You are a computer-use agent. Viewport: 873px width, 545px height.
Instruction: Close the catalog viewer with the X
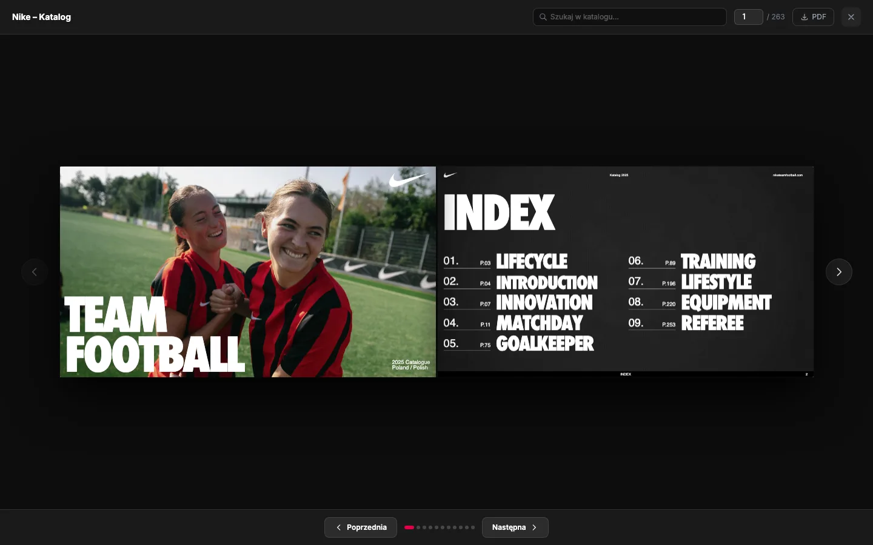coord(851,17)
